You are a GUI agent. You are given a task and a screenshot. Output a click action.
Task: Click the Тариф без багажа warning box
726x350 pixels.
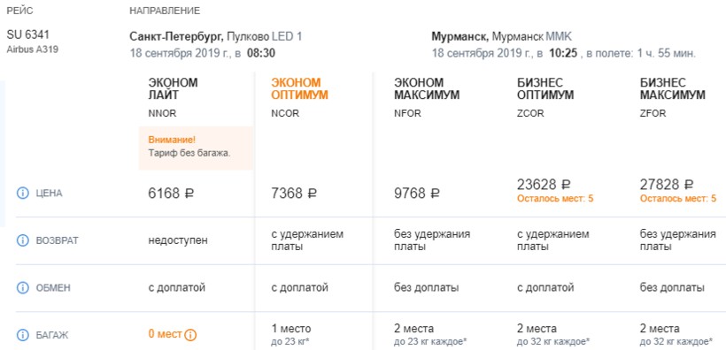[x=196, y=148]
